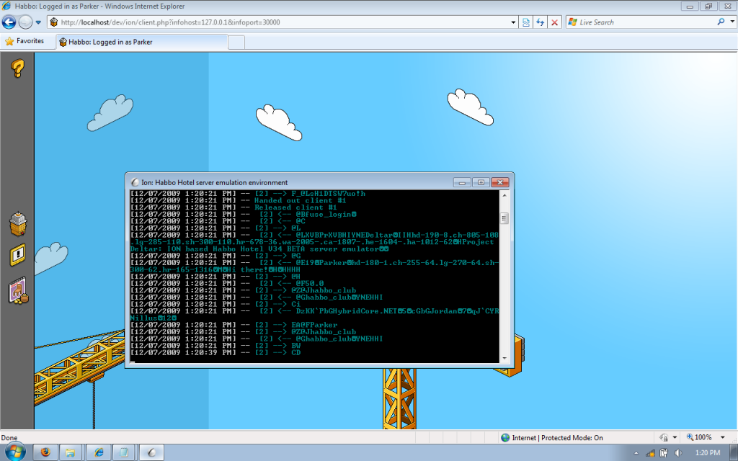Minimize the Ion console window

pos(462,182)
